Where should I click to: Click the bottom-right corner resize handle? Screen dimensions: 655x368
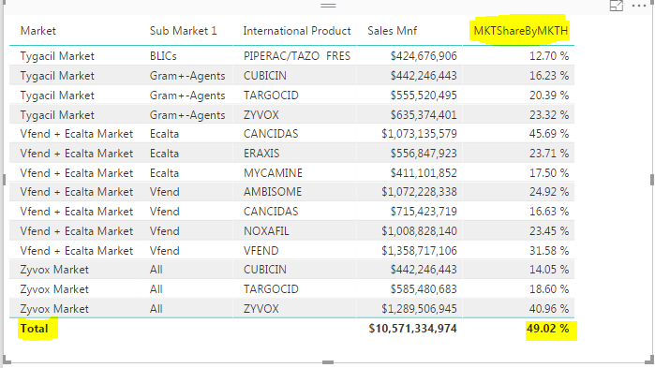click(650, 361)
